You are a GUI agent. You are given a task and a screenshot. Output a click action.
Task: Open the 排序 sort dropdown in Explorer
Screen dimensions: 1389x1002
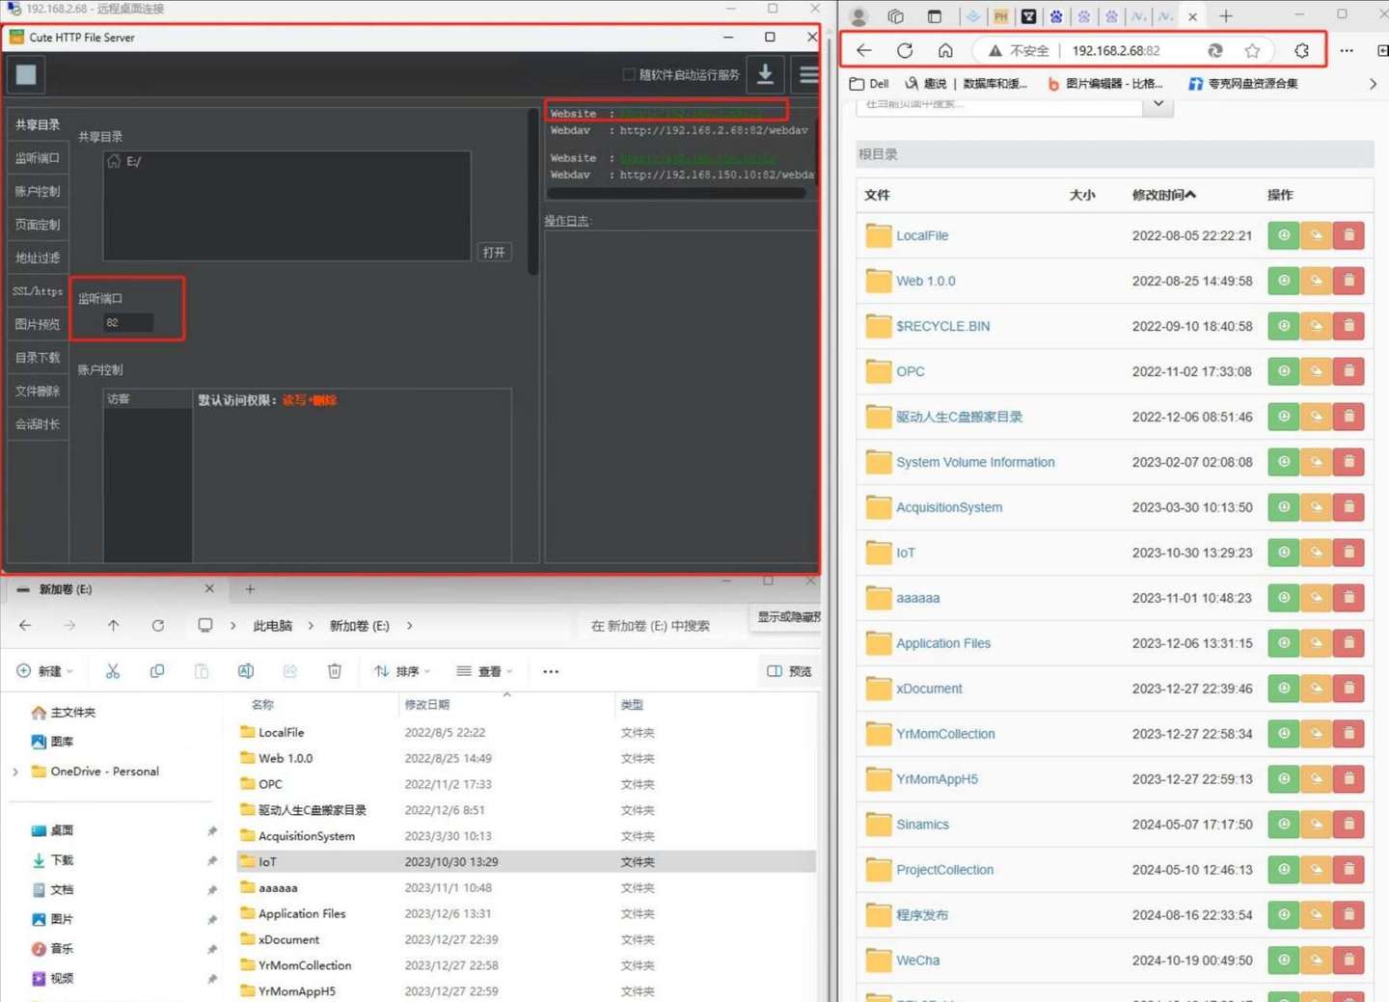click(x=402, y=671)
